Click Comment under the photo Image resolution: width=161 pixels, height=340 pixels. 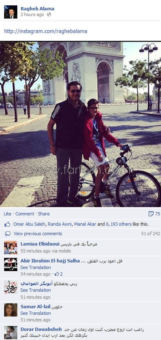pyautogui.click(x=25, y=214)
